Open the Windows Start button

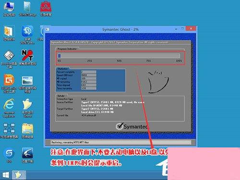pyautogui.click(x=6, y=175)
